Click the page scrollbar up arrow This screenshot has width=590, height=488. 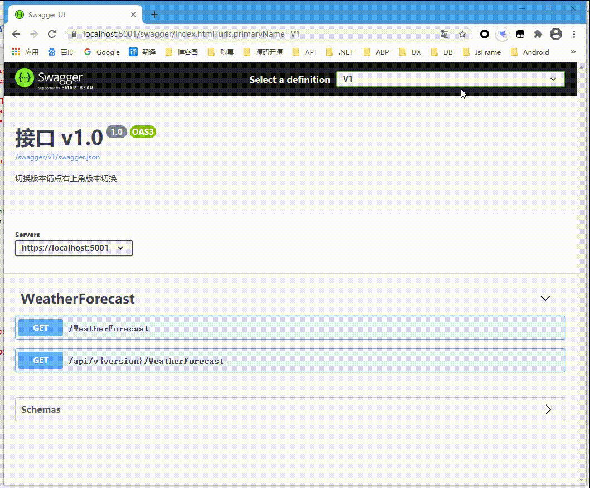click(x=581, y=67)
